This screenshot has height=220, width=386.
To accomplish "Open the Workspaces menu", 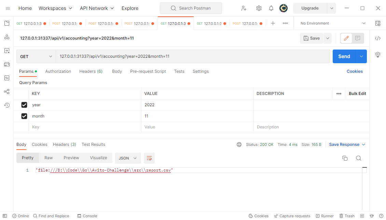I will click(x=55, y=8).
